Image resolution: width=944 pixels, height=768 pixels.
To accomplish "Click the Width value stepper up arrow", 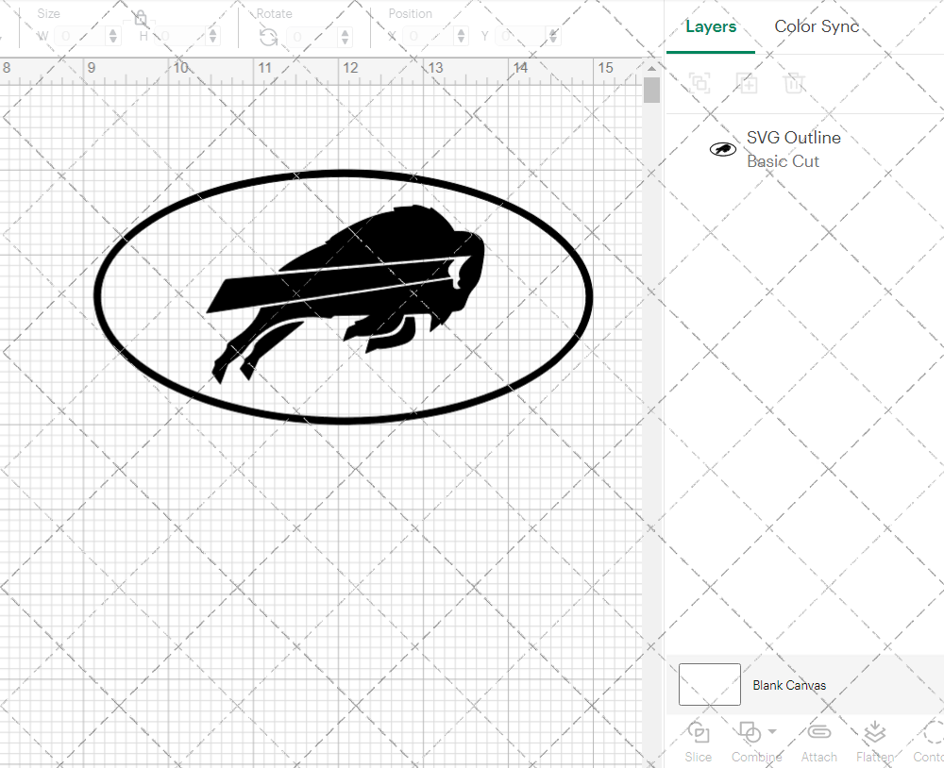I will 113,31.
